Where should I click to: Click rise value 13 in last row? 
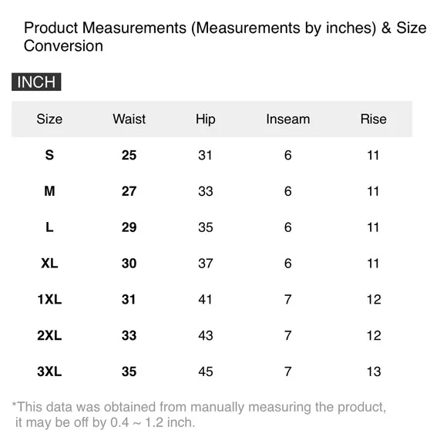(374, 371)
